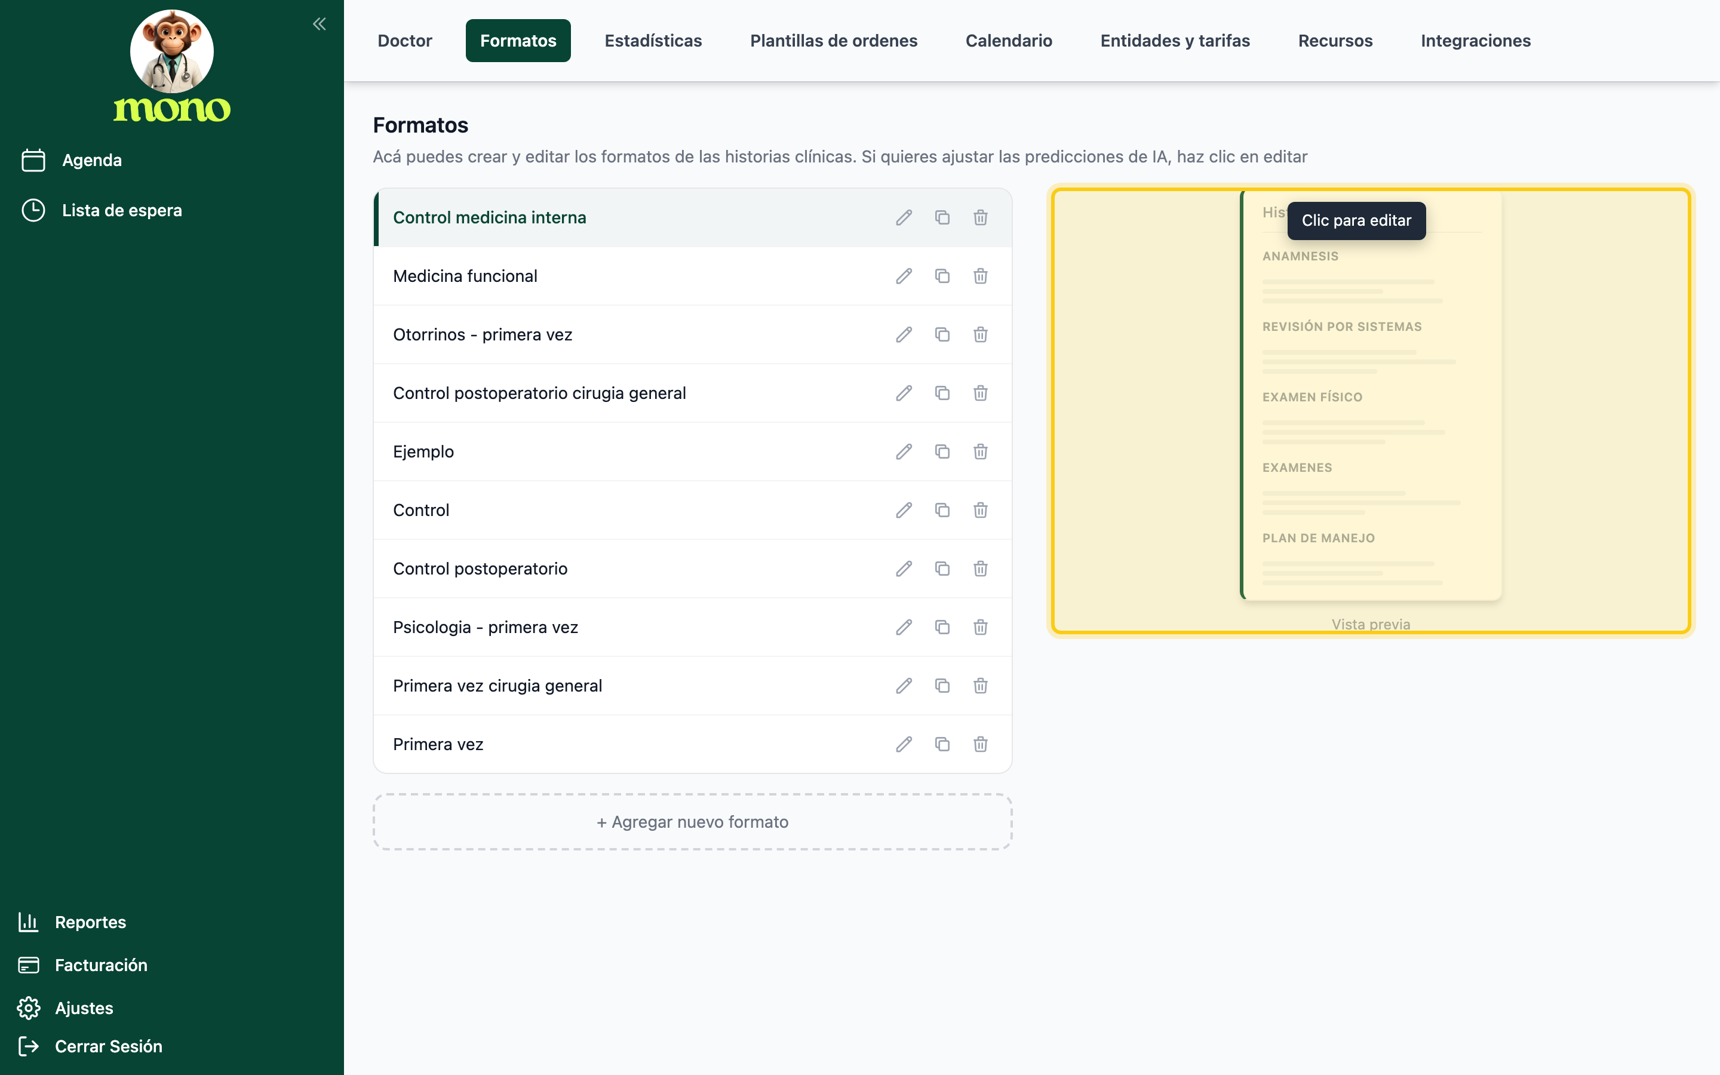Click the pencil icon for Medicina funcional
1720x1075 pixels.
click(904, 276)
